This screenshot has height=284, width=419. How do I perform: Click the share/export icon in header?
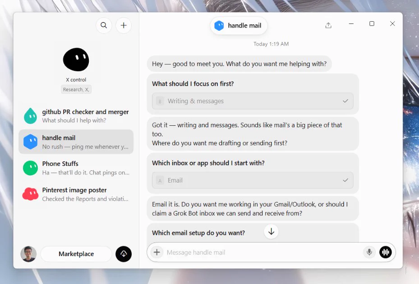point(328,25)
